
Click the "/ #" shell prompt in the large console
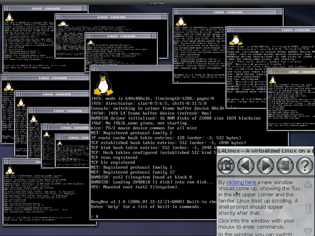(x=94, y=216)
